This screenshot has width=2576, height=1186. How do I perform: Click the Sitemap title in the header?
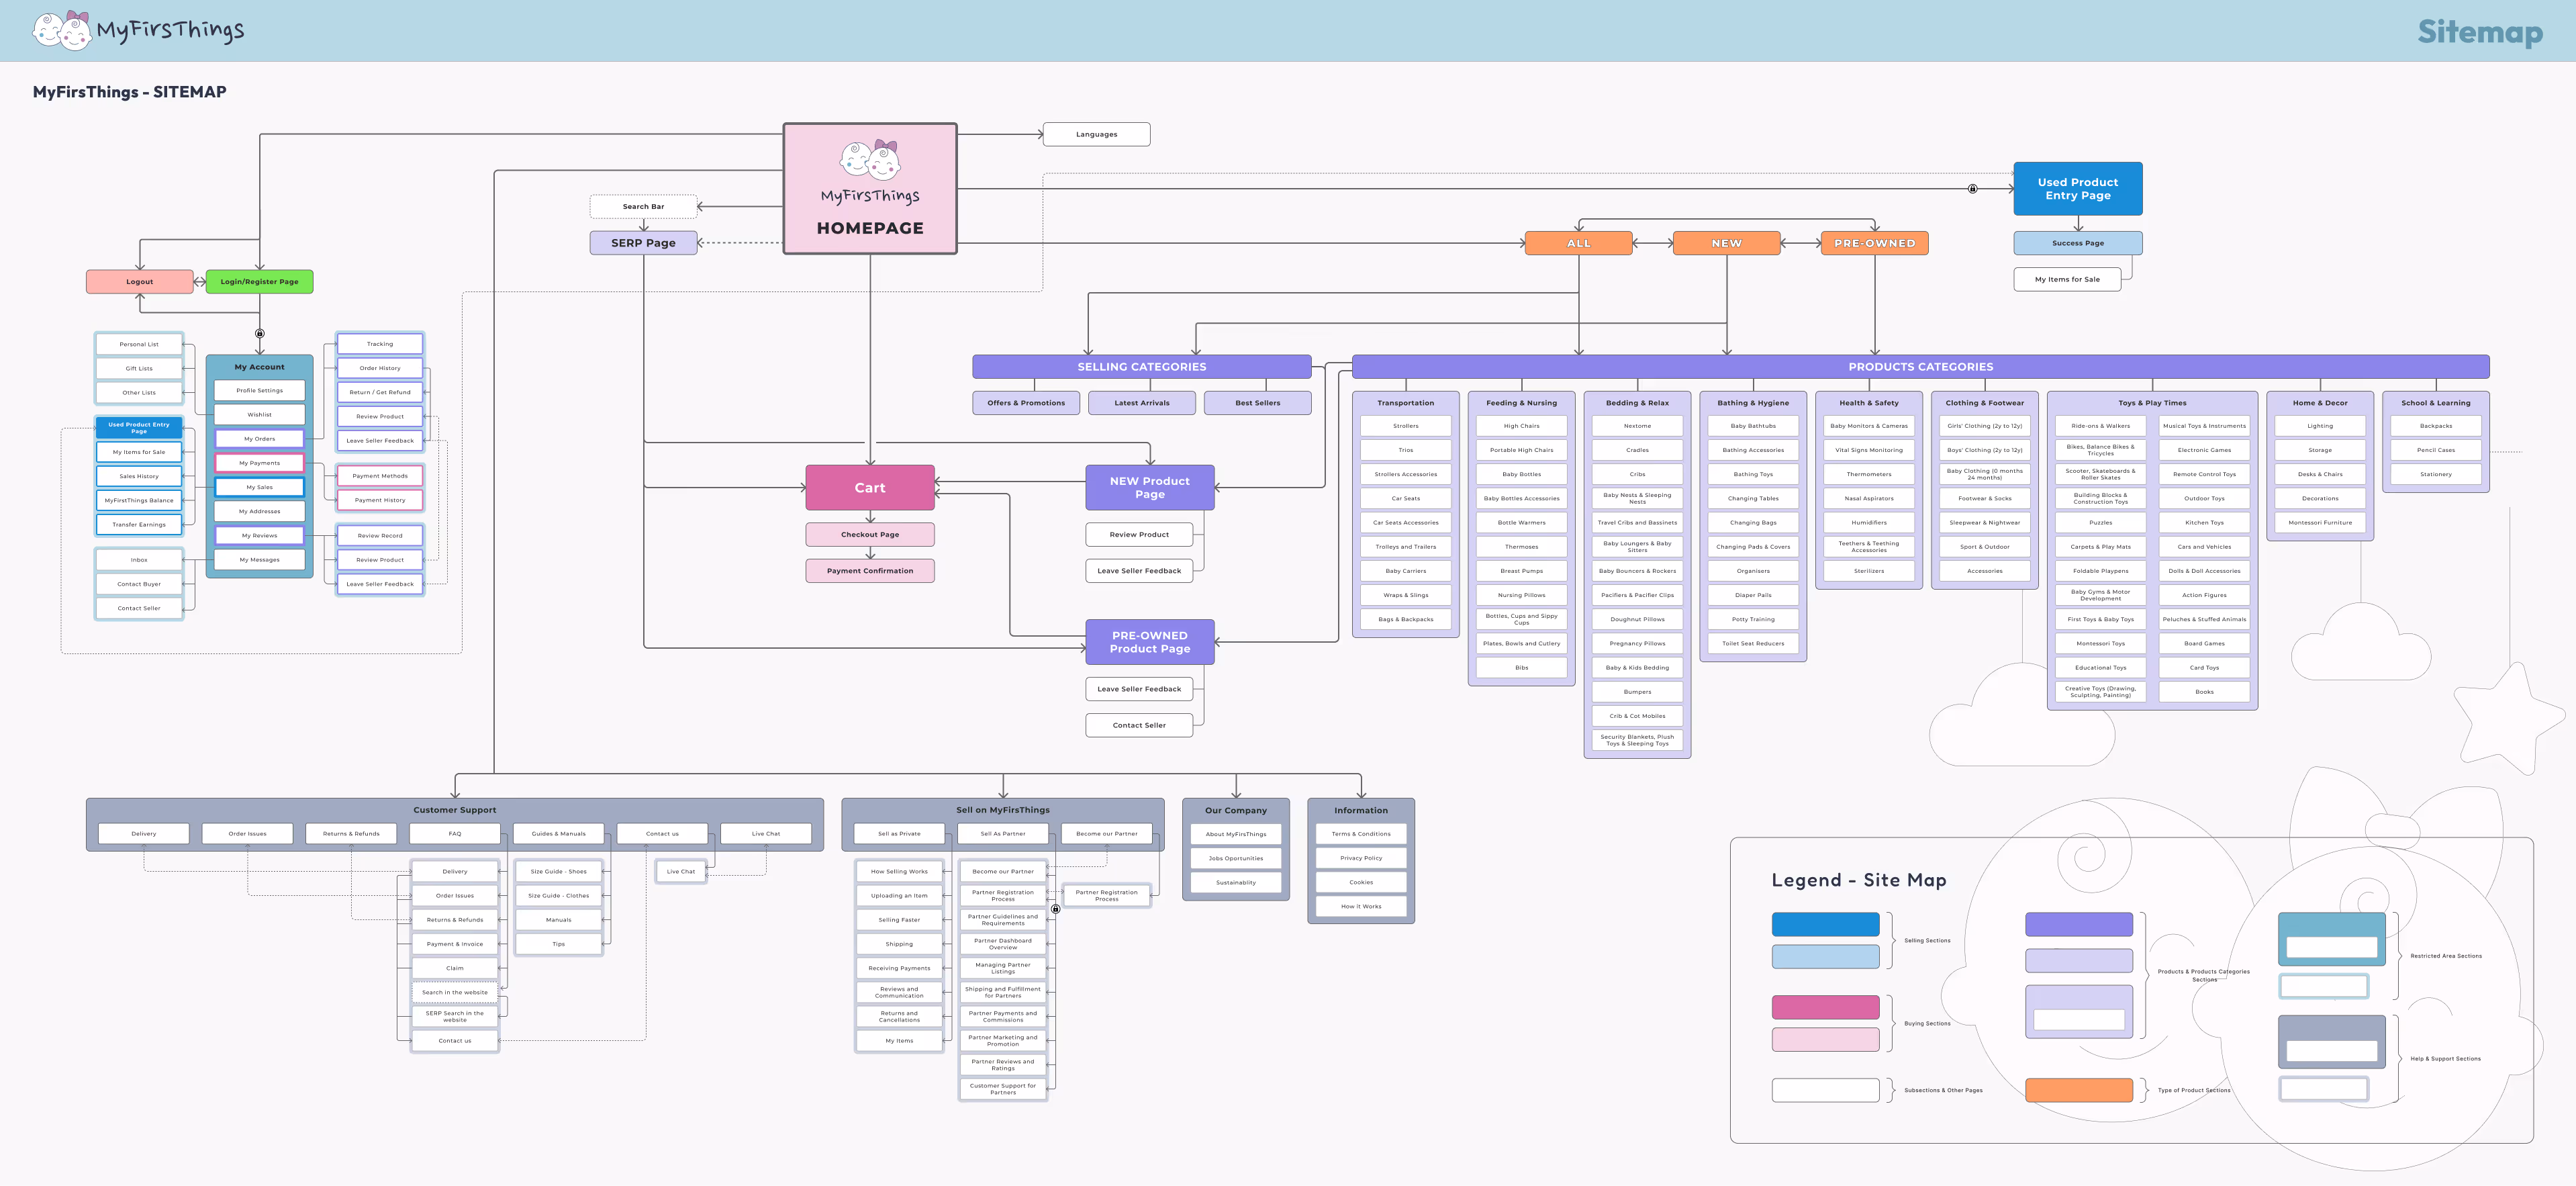coord(2479,32)
